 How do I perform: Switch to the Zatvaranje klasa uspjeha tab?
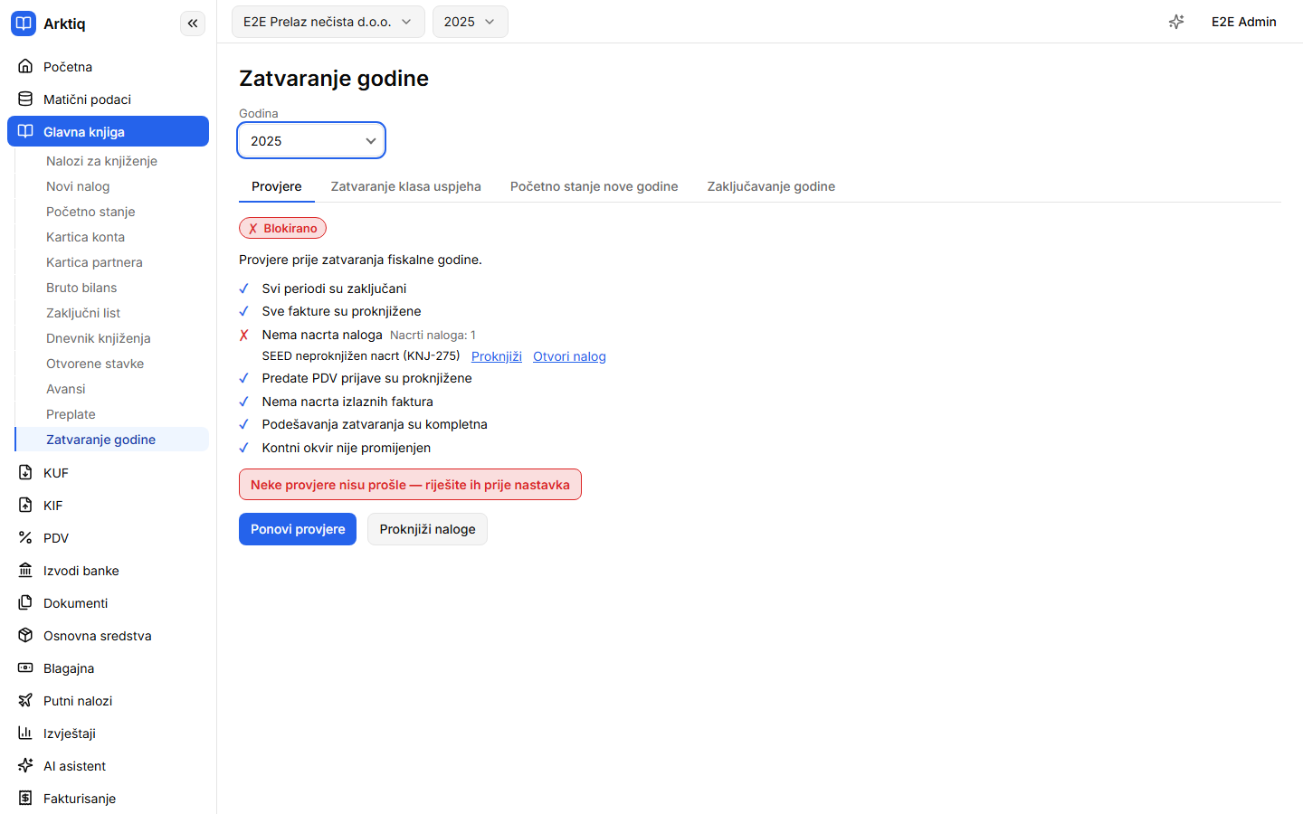click(406, 186)
